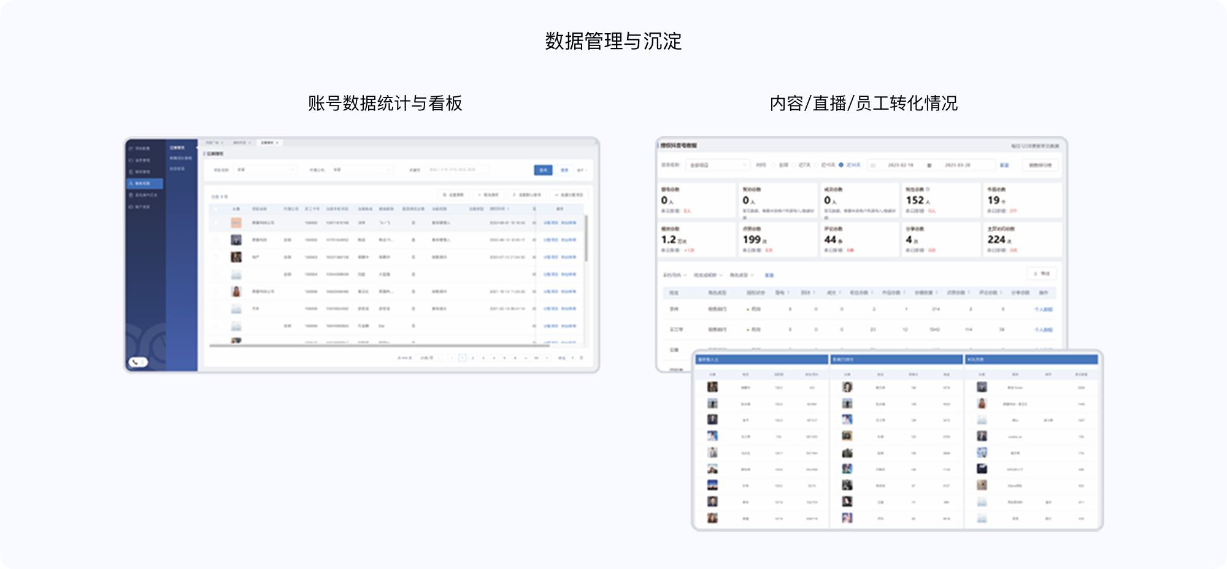This screenshot has width=1227, height=569.
Task: Select the first item in the secondary sidebar
Action: pyautogui.click(x=177, y=148)
